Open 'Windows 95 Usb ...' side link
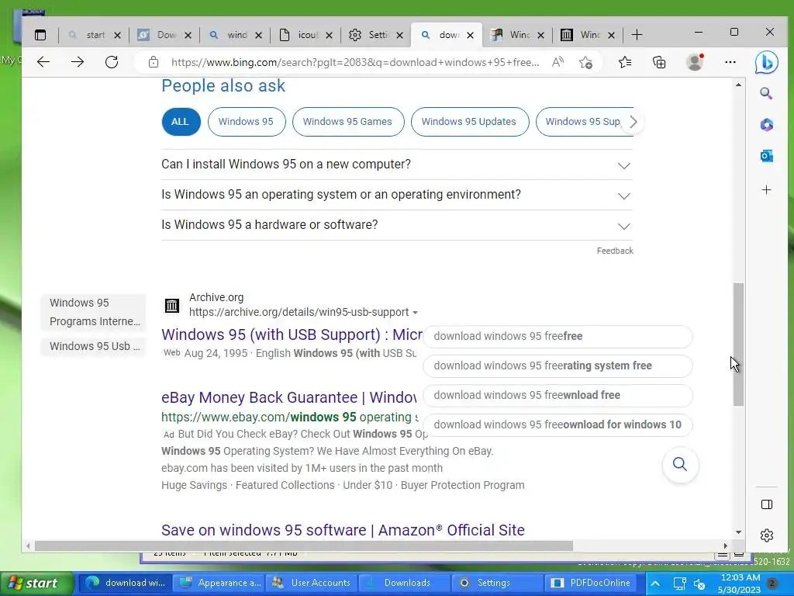794x596 pixels. [94, 347]
